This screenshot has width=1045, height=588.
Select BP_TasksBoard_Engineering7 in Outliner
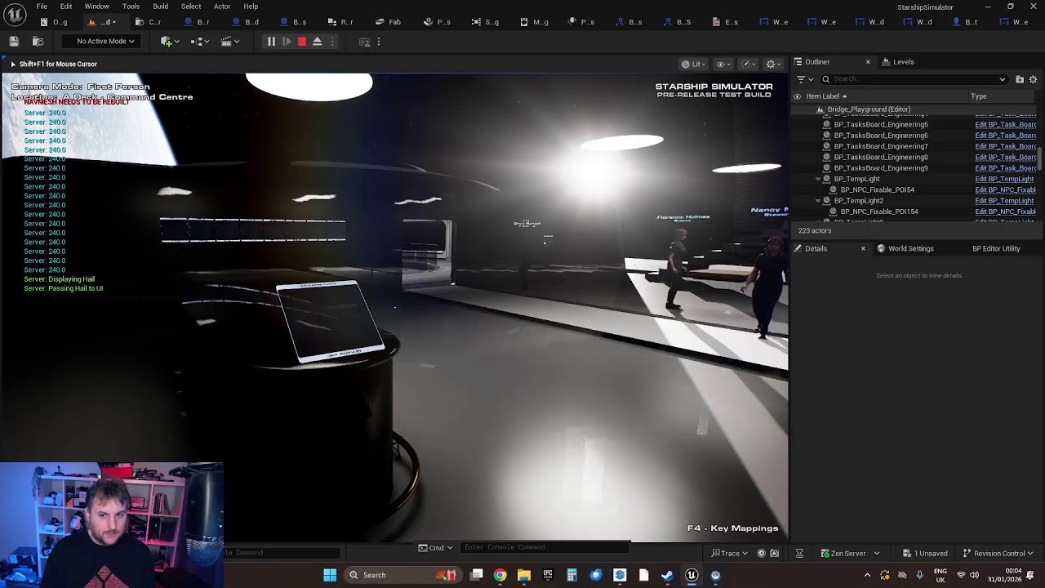[880, 146]
